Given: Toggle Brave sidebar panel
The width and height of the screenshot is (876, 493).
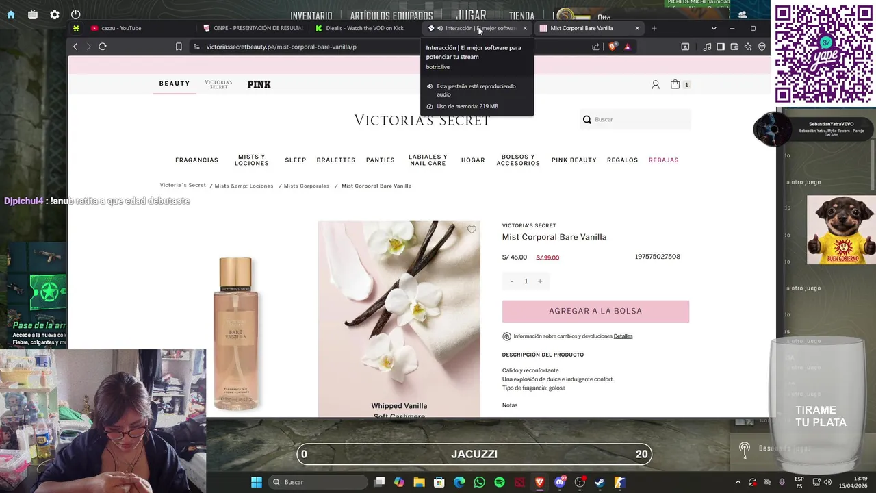Looking at the screenshot, I should point(721,47).
